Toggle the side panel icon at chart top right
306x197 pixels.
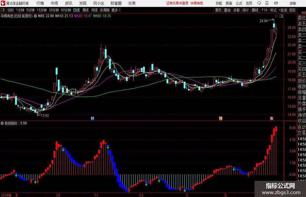[281, 16]
